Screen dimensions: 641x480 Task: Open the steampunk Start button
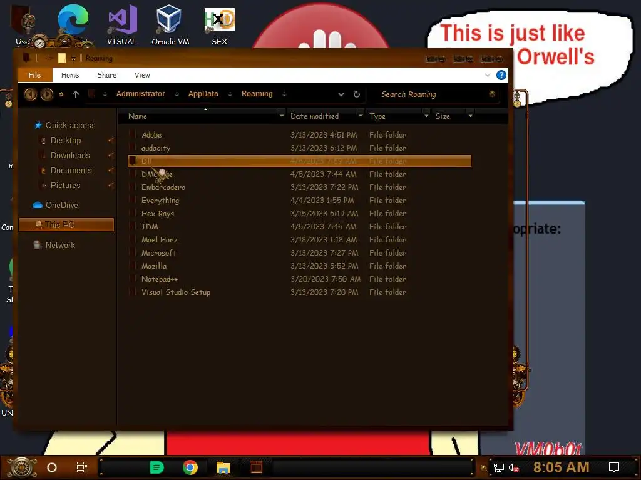click(x=22, y=467)
